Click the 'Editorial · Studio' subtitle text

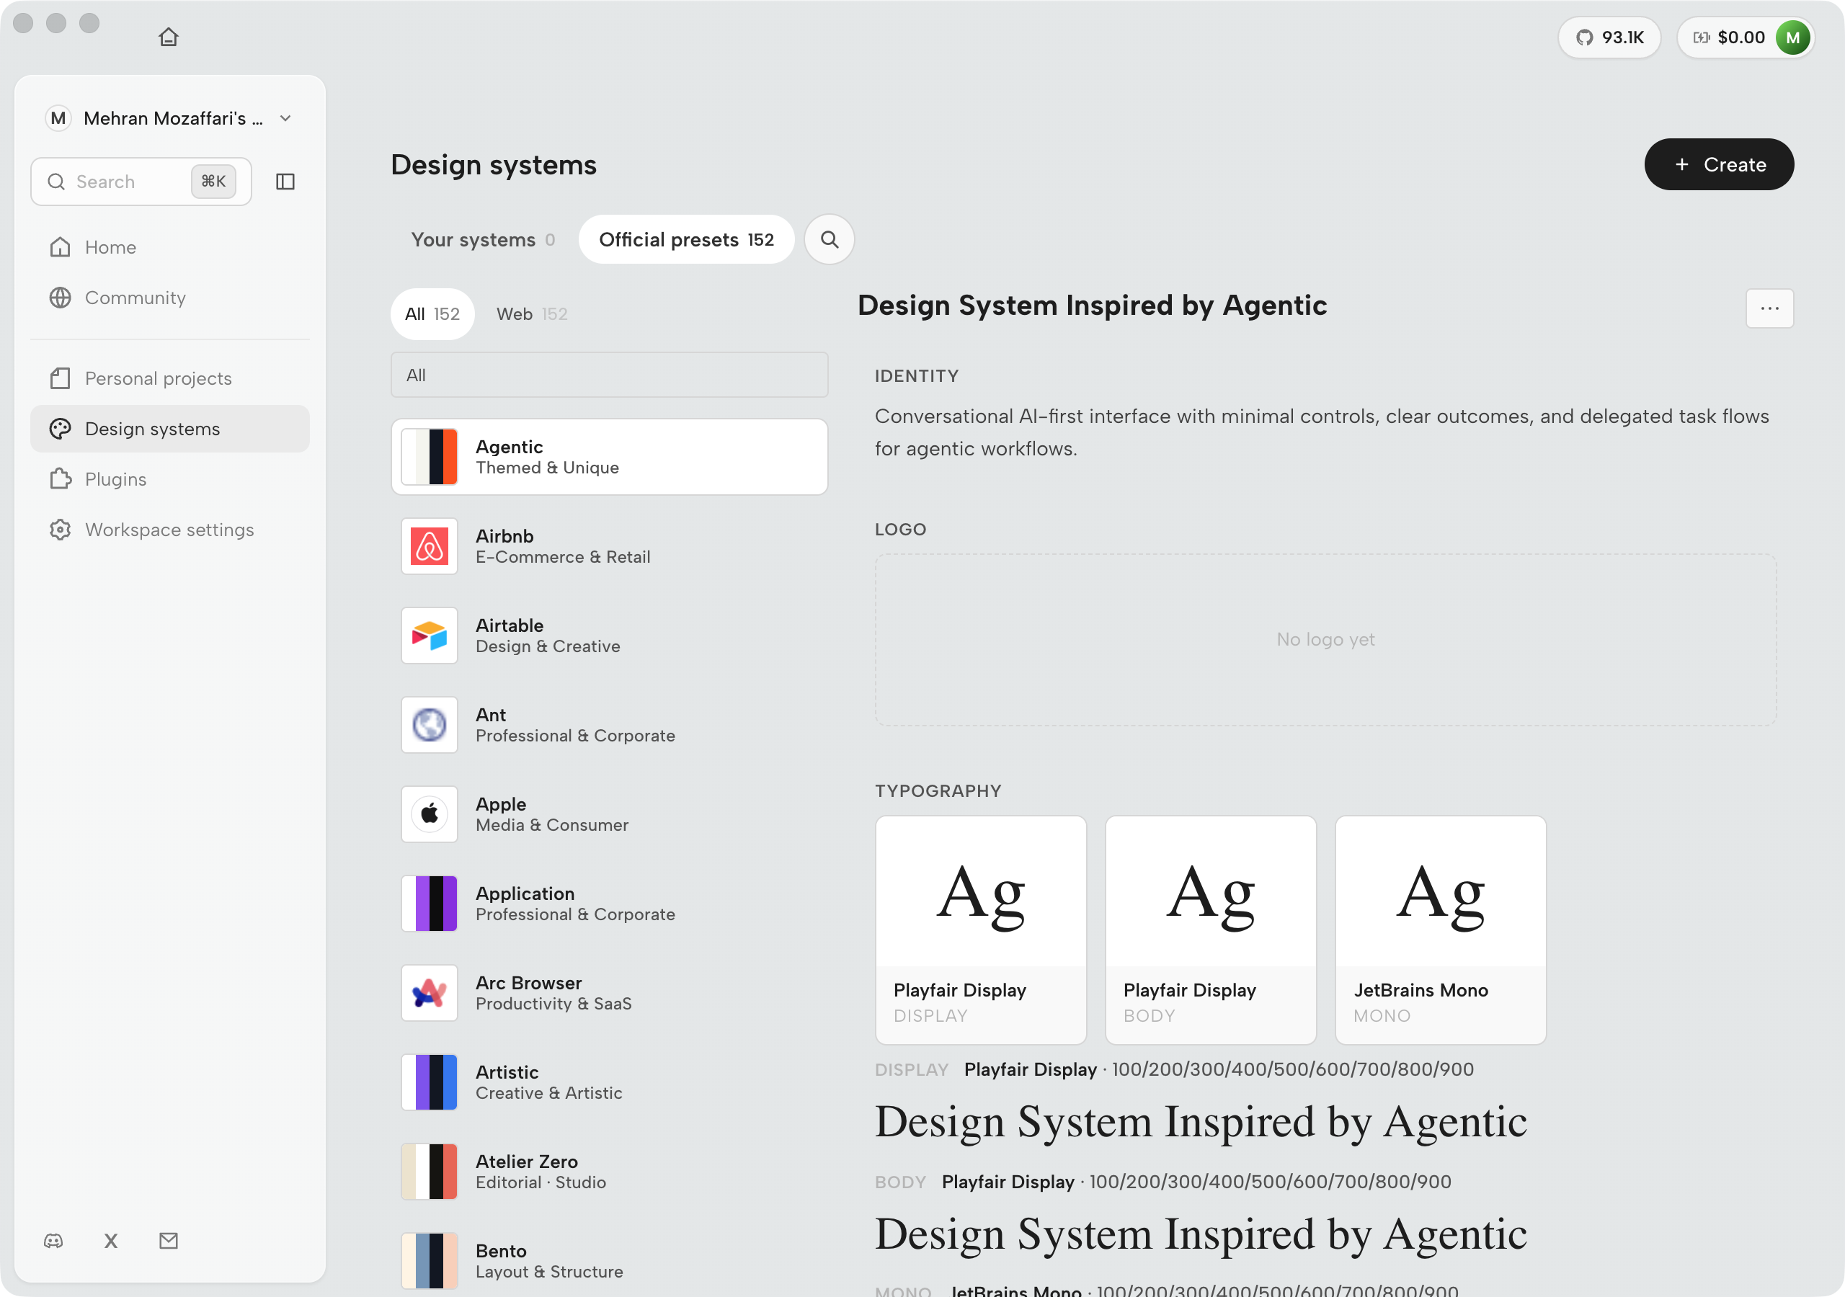[541, 1182]
